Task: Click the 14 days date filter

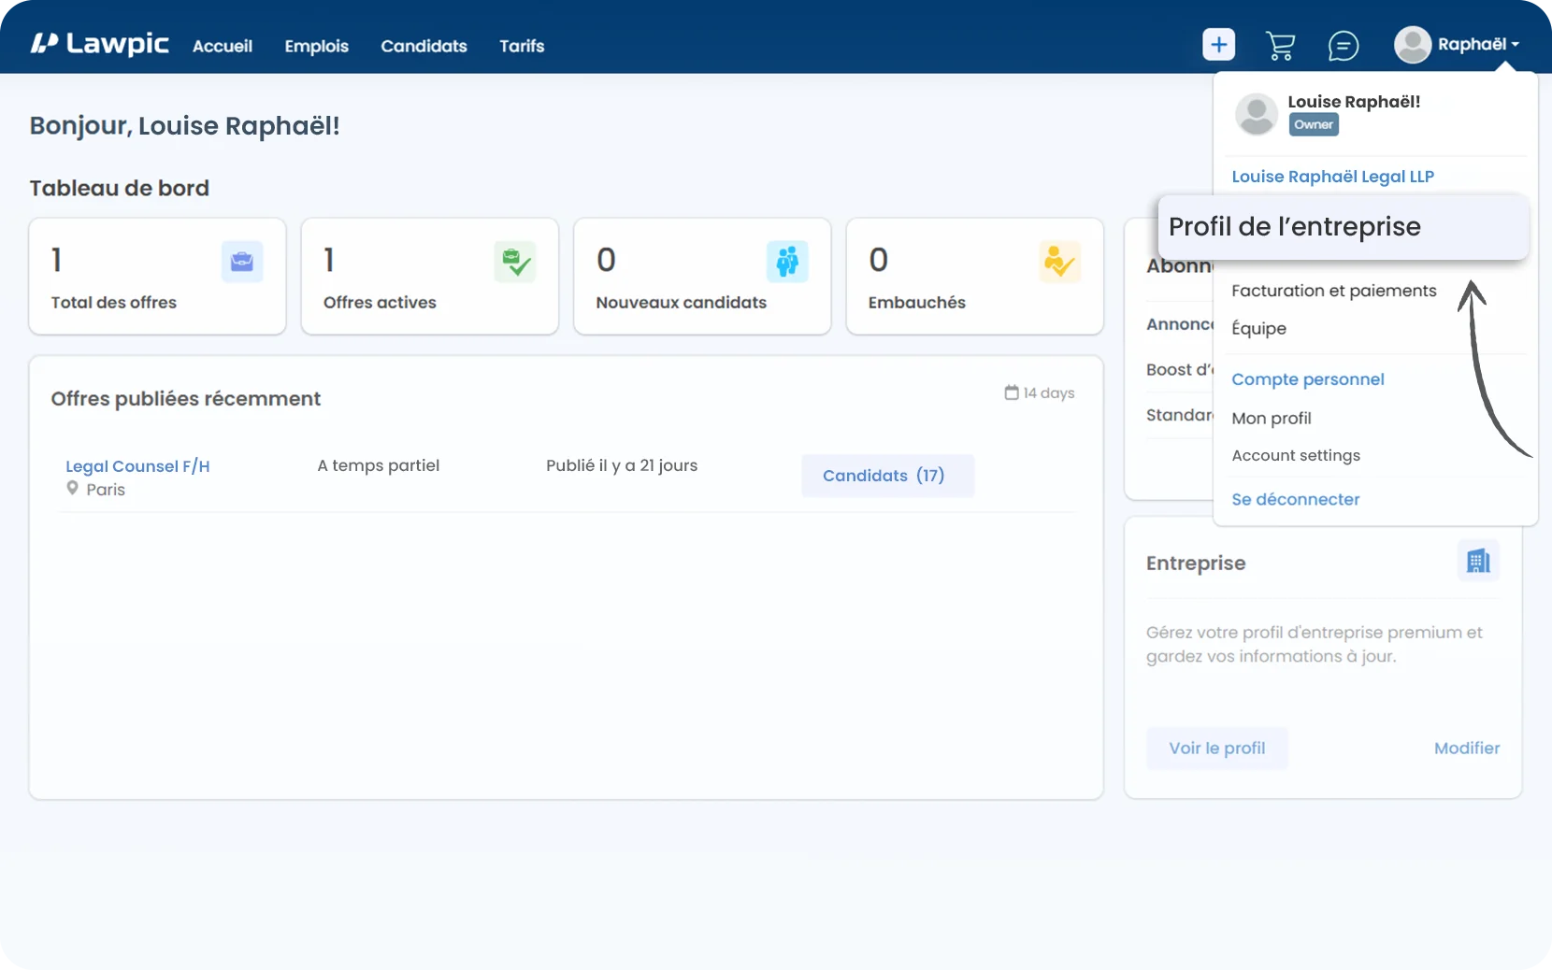Action: [1040, 392]
